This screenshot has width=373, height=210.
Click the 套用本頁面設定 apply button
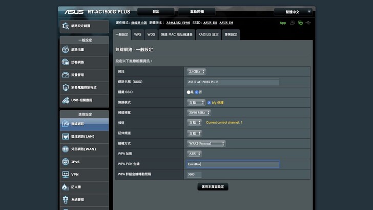click(213, 186)
